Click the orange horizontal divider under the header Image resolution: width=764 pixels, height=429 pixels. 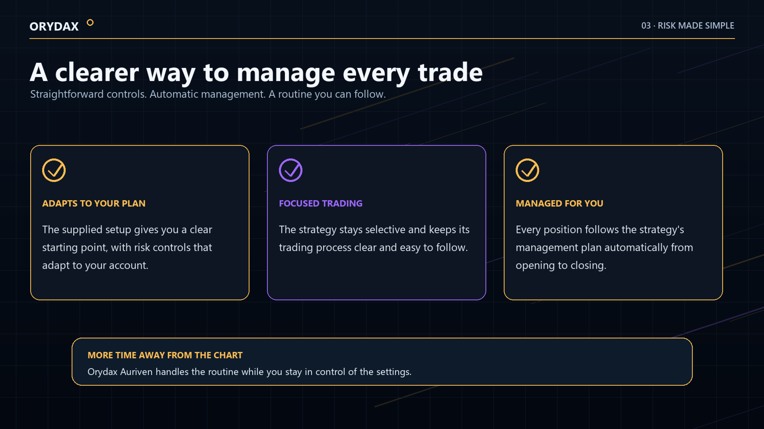click(x=382, y=39)
